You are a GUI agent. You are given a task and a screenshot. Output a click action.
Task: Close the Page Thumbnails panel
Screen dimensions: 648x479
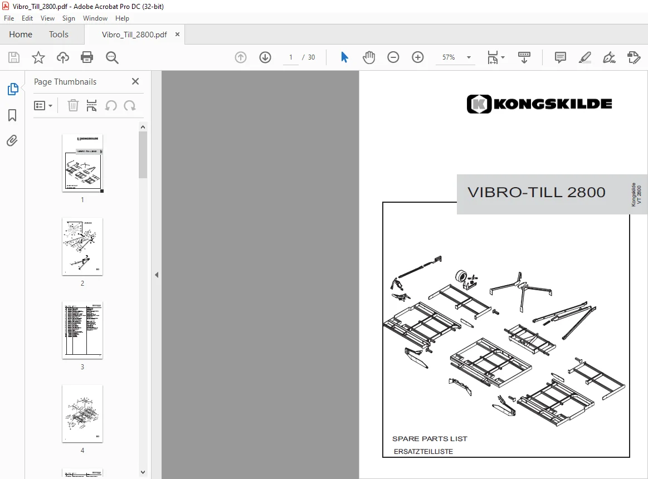click(x=135, y=81)
